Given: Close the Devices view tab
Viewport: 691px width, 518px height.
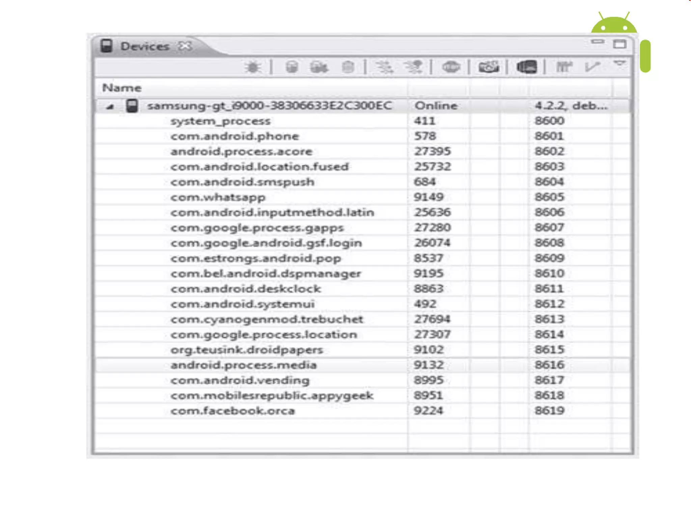Looking at the screenshot, I should [x=185, y=46].
